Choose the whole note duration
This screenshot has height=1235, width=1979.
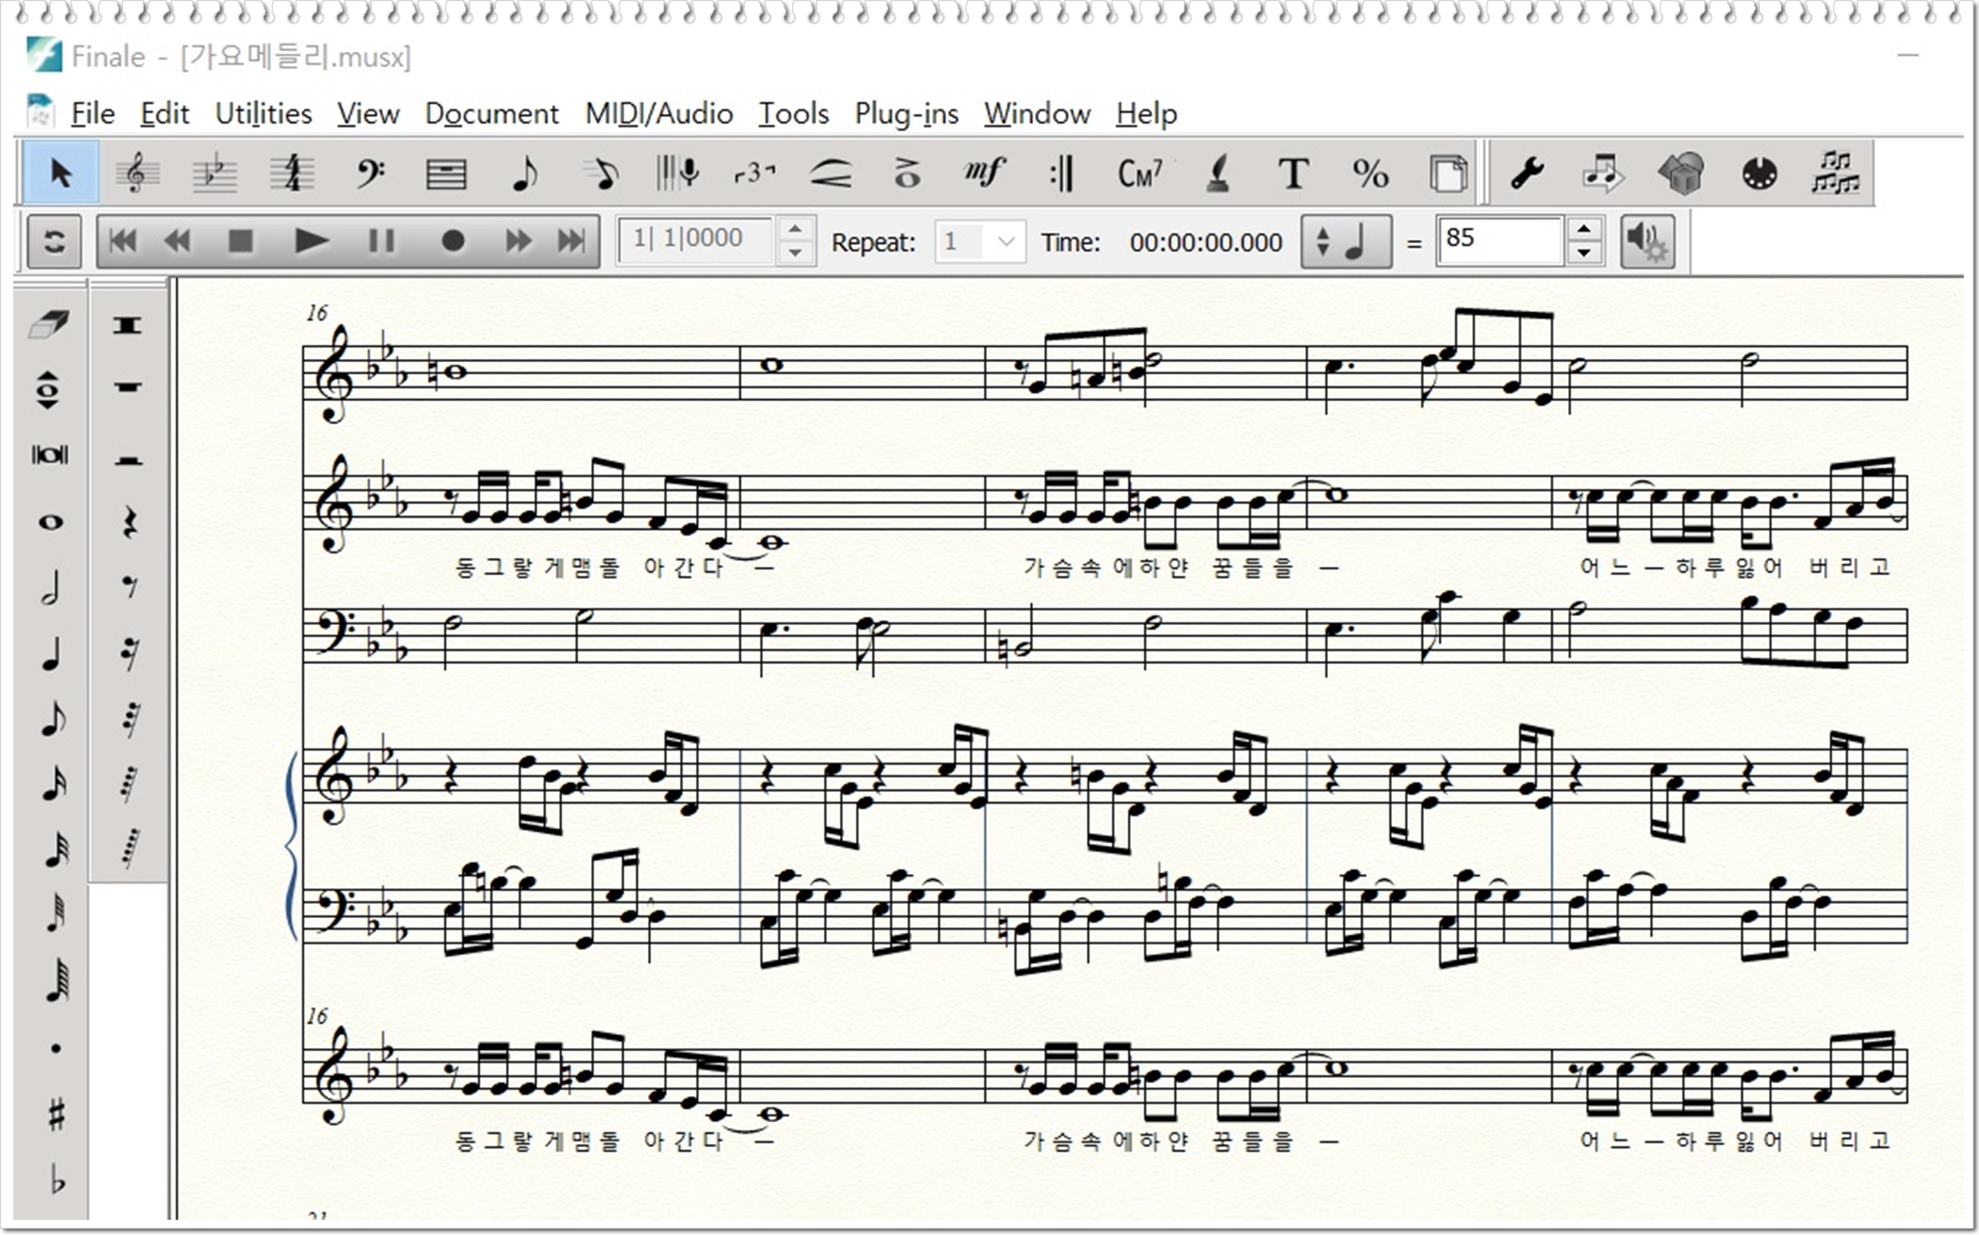click(x=50, y=521)
